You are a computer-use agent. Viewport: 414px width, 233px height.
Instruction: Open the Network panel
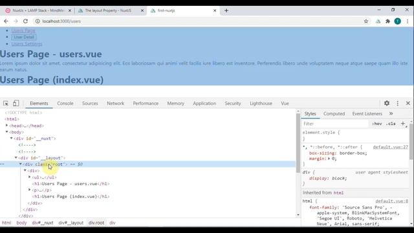point(115,104)
